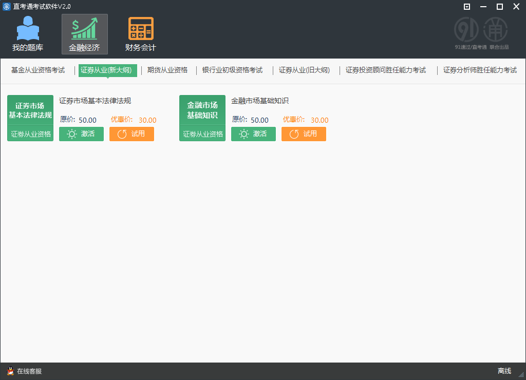Select the 证券从业(新大纲) tab
Viewport: 526px width, 380px height.
point(108,70)
